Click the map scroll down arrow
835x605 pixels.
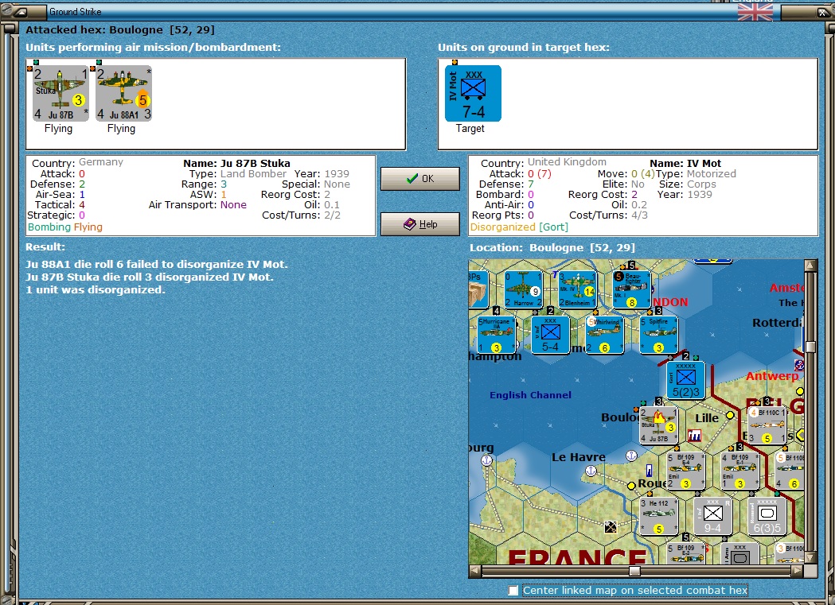coord(810,558)
